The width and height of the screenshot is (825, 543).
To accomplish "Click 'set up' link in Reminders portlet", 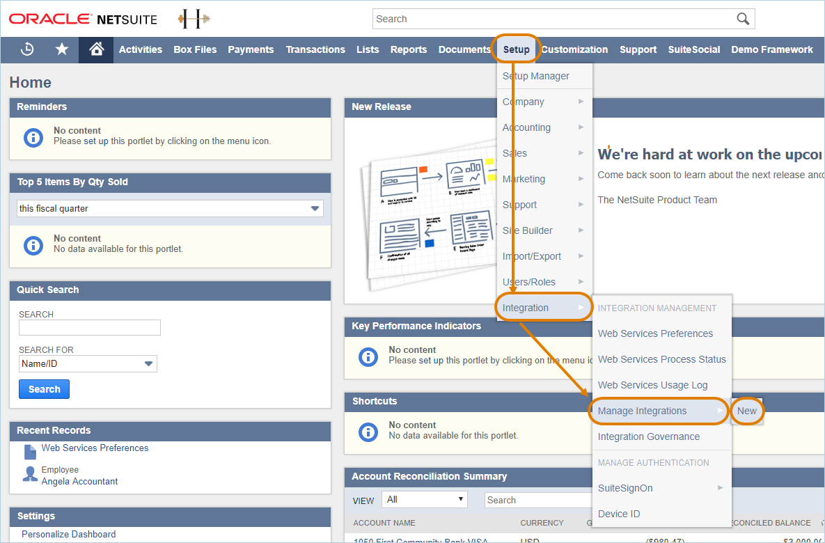I will (x=96, y=141).
